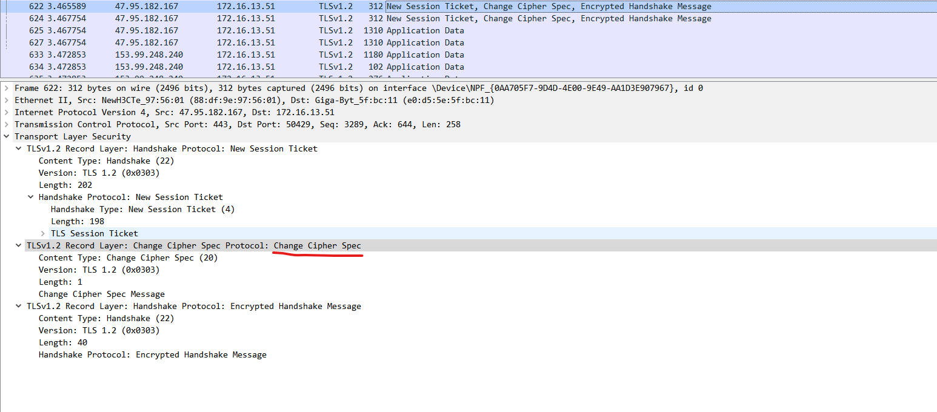Select 'Length: 202' field
This screenshot has height=412, width=937.
coord(65,185)
